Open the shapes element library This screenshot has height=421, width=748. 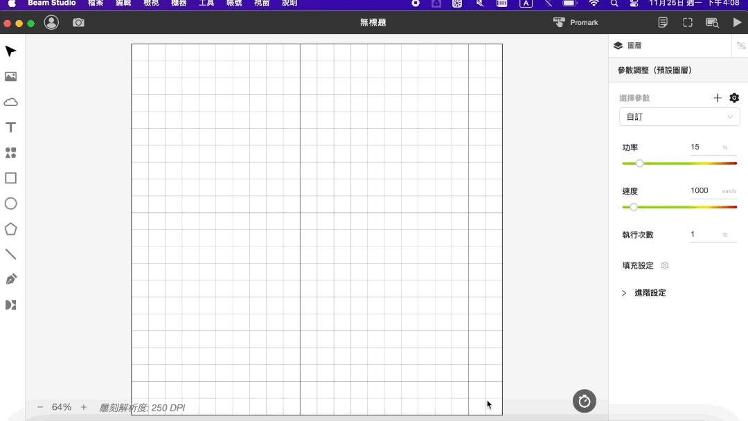10,152
